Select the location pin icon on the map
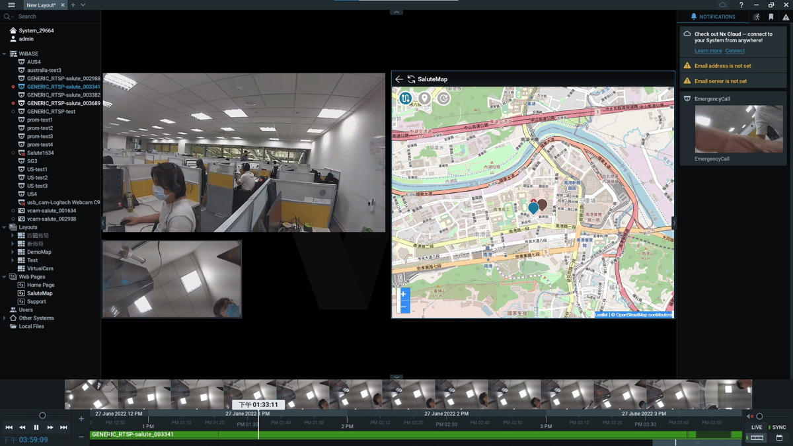 click(x=424, y=98)
